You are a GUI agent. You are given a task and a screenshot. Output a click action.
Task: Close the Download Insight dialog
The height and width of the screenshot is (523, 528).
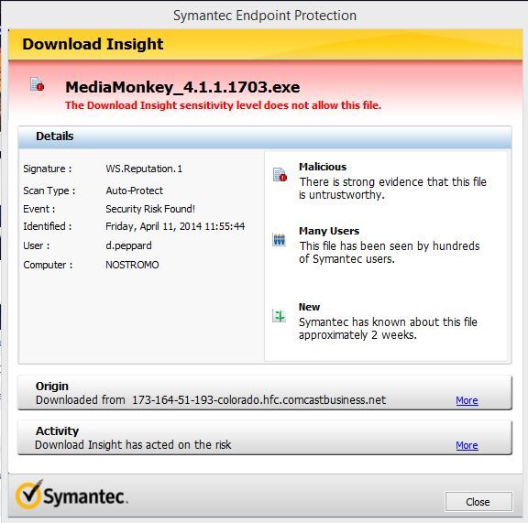point(478,502)
